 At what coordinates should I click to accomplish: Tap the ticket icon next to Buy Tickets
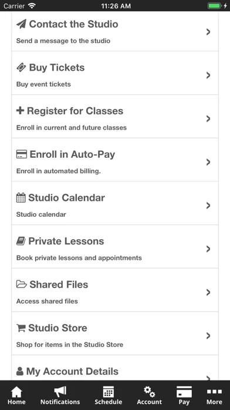(x=21, y=68)
